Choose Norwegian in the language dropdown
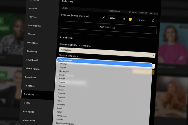 pos(64,71)
